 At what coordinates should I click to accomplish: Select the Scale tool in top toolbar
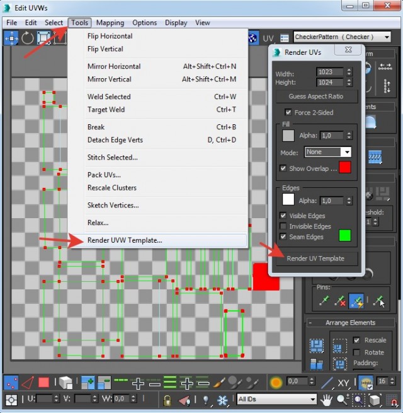pos(43,38)
